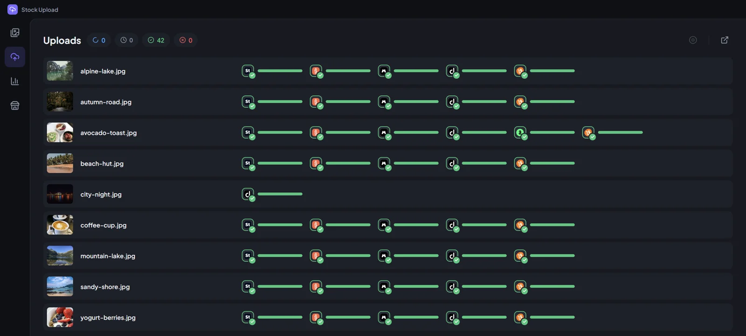Select the autumn-road.jpg file name
Image resolution: width=746 pixels, height=336 pixels.
click(106, 102)
